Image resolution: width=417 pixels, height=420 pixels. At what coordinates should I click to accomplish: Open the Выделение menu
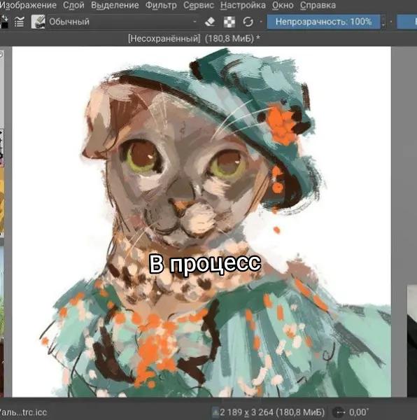(x=115, y=5)
